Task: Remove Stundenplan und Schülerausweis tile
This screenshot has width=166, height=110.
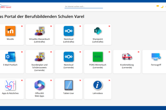Action: [x=51, y=52]
